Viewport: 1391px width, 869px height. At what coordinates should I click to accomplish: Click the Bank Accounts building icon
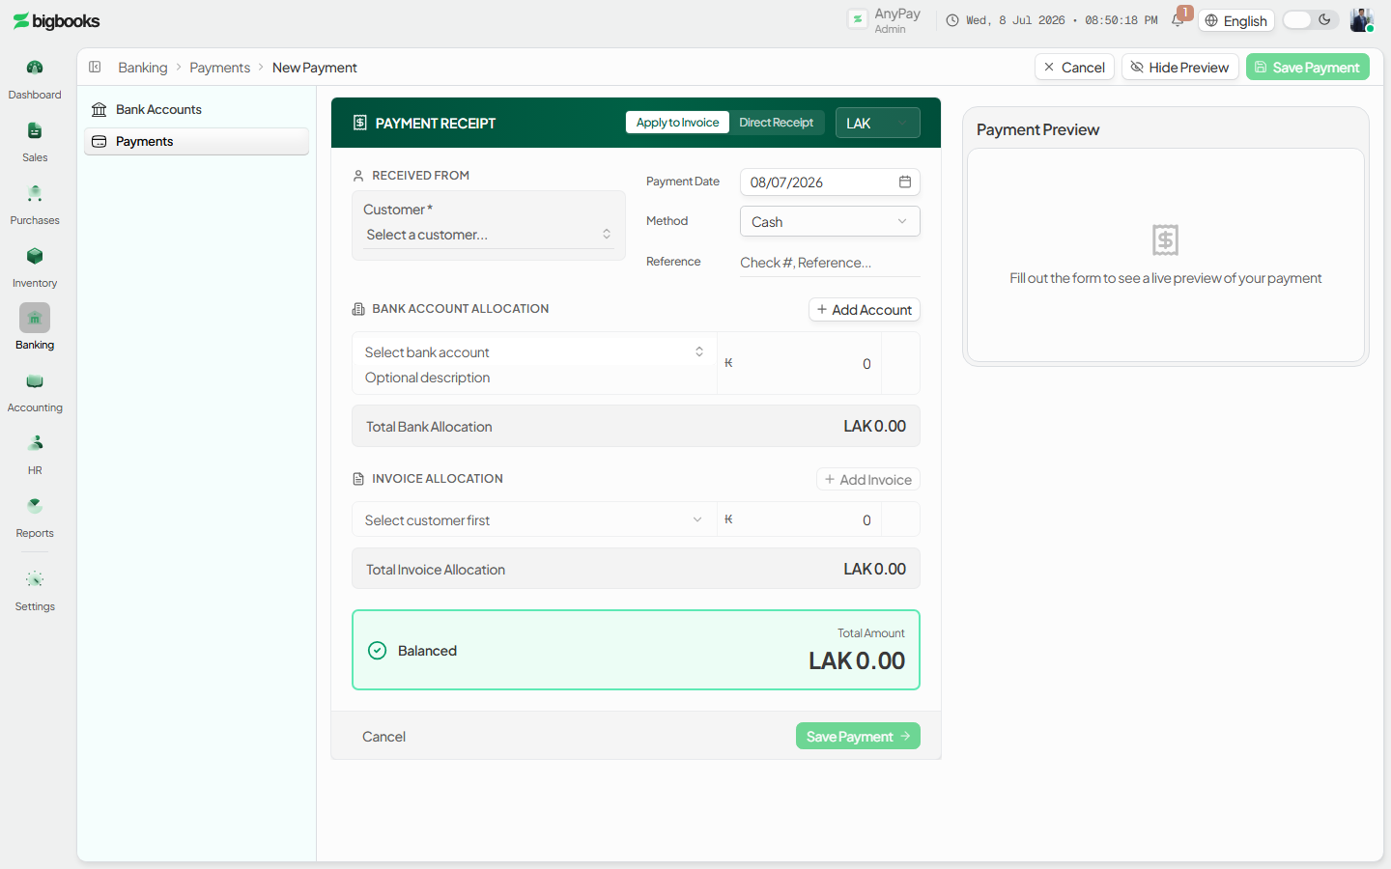coord(99,109)
